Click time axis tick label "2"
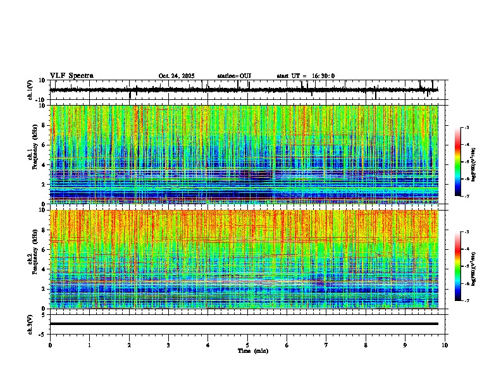This screenshot has height=387, width=501. coord(129,345)
